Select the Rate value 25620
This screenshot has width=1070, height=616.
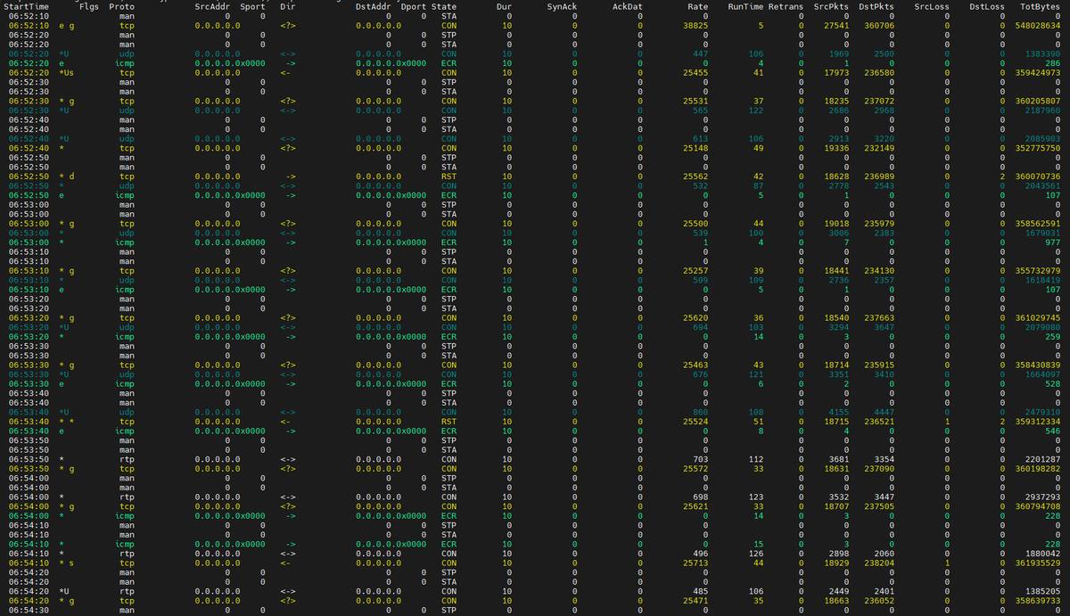click(x=695, y=317)
